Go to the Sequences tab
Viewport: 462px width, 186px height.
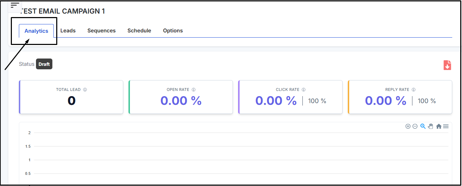tap(101, 31)
